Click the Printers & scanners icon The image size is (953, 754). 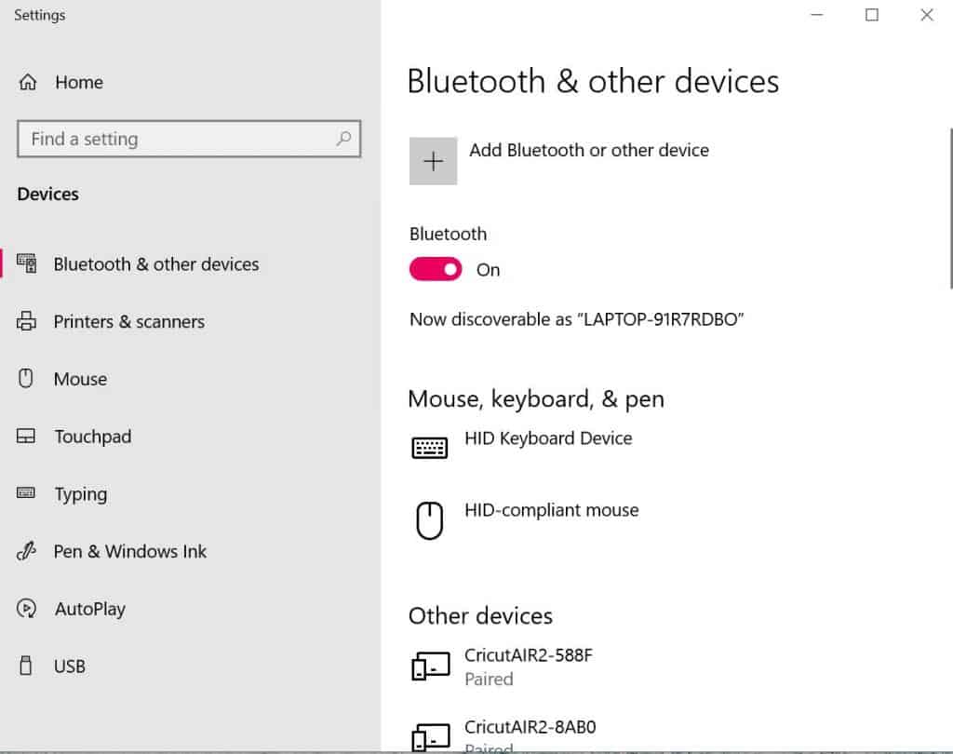[26, 322]
